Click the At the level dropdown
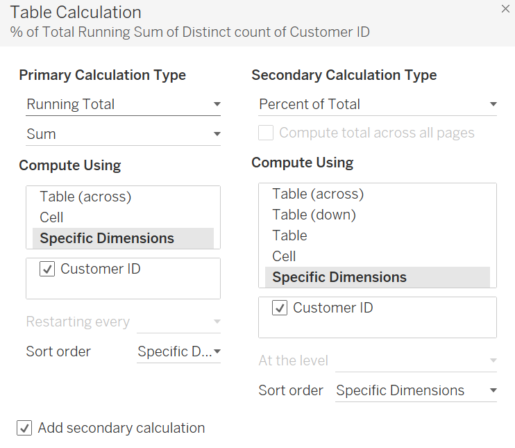 click(416, 361)
